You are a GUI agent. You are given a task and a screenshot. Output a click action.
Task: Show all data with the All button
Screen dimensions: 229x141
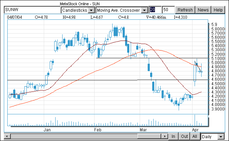coord(195,136)
